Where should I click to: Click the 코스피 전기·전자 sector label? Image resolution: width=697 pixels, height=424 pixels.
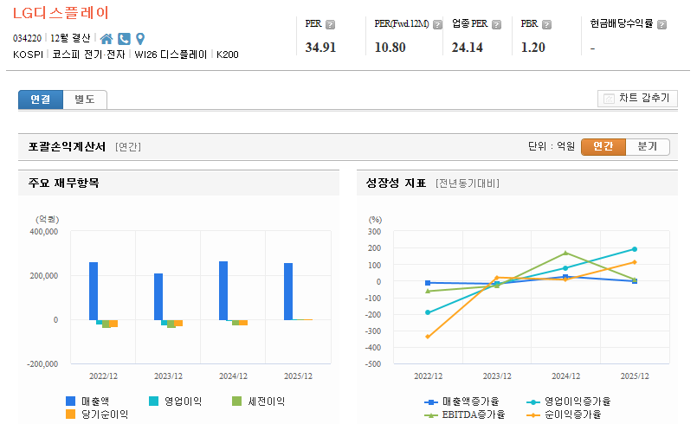pos(88,55)
